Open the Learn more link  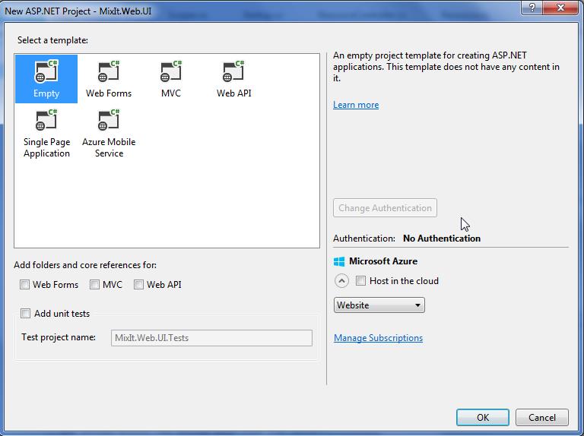355,105
